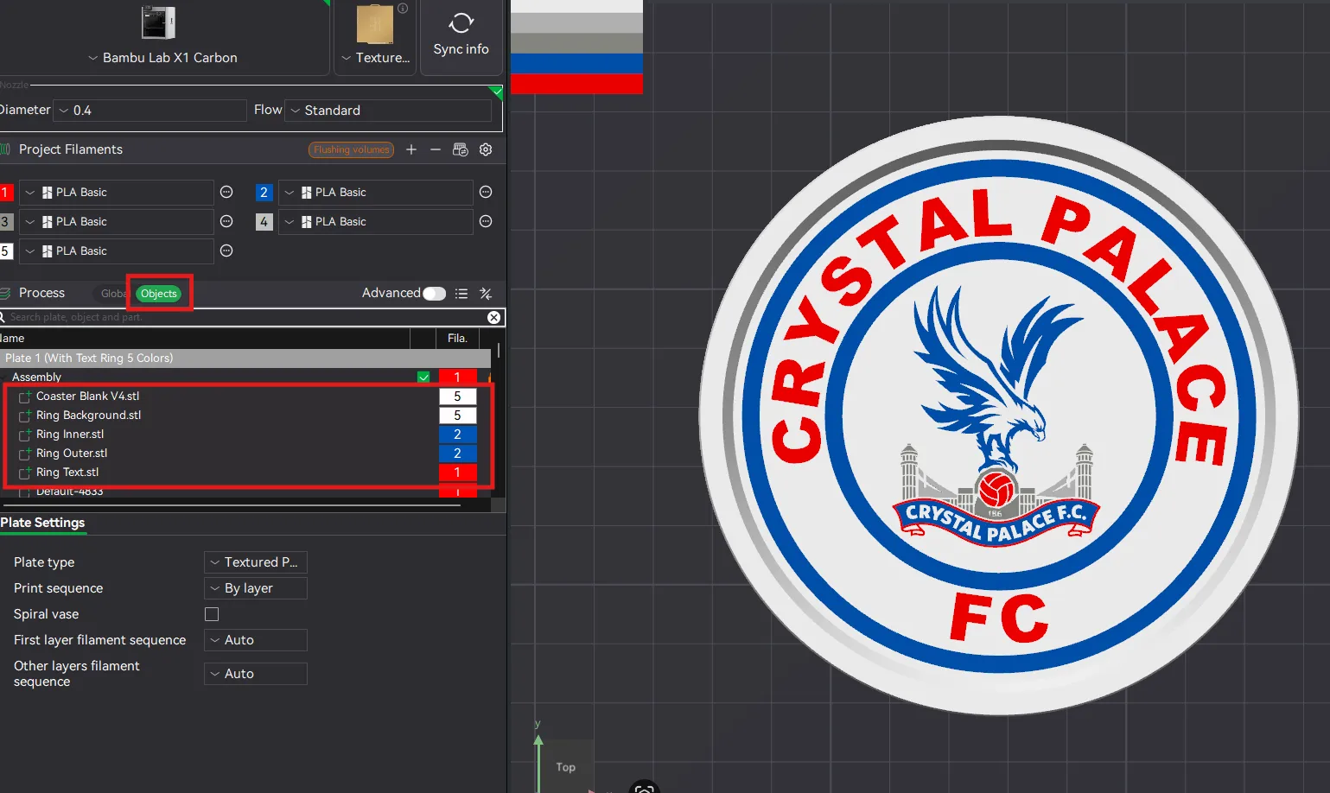Screen dimensions: 1330x793
Task: Open Project Filaments settings gear
Action: point(486,149)
